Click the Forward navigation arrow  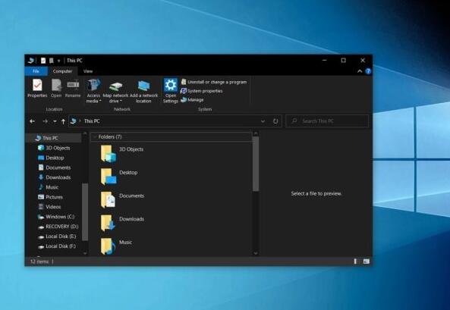coord(45,121)
